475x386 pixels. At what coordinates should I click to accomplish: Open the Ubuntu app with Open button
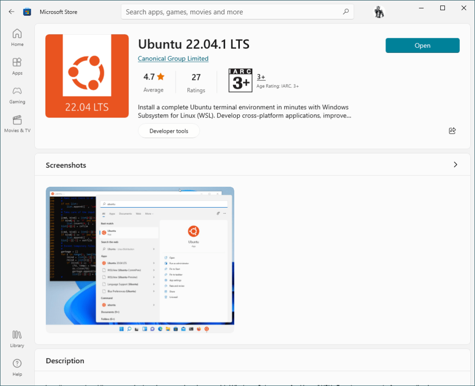422,46
